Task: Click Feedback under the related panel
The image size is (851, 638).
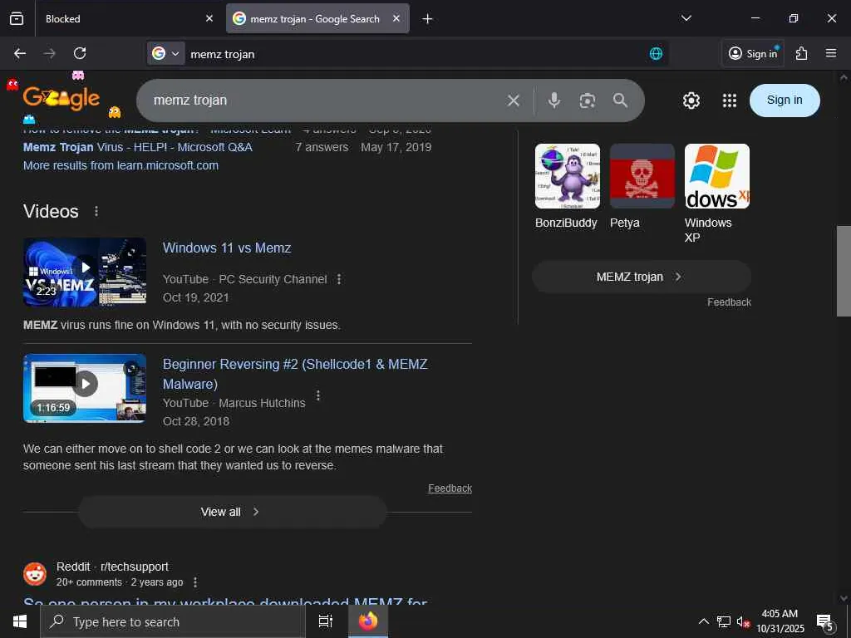Action: (729, 302)
